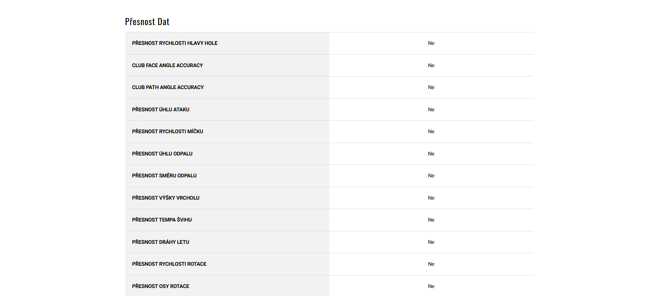Image resolution: width=659 pixels, height=296 pixels.
Task: Select the "Přesnost rychlosti hlavy hole" row label
Action: 174,43
